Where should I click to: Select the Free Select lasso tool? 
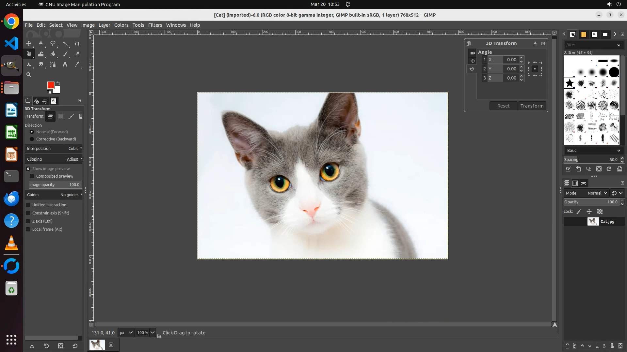point(53,43)
